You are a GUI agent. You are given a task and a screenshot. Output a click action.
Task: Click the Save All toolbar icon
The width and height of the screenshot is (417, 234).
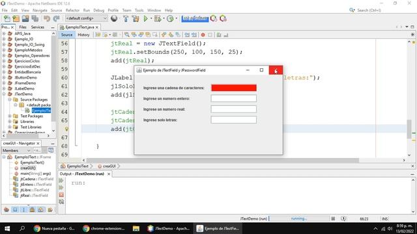point(35,19)
